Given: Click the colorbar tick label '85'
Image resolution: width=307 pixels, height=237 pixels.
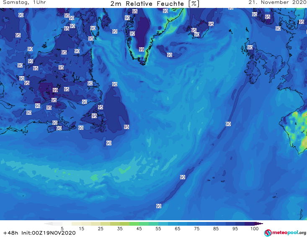Looking at the screenshot, I should click(216, 229).
